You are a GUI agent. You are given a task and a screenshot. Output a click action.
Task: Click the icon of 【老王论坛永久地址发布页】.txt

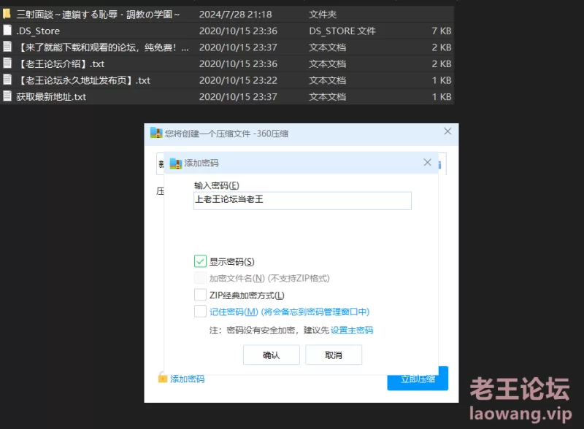(x=7, y=80)
